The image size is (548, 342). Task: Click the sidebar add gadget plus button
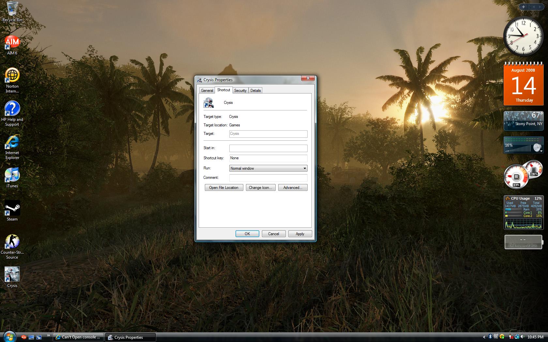tap(524, 7)
